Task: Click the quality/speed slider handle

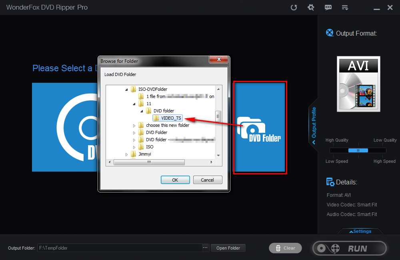Action: 358,150
